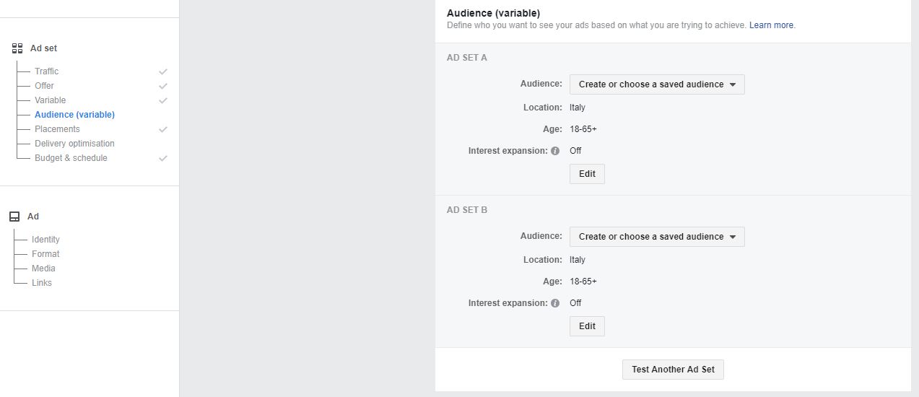The width and height of the screenshot is (919, 397).
Task: Edit the Ad Set B audience
Action: click(587, 326)
